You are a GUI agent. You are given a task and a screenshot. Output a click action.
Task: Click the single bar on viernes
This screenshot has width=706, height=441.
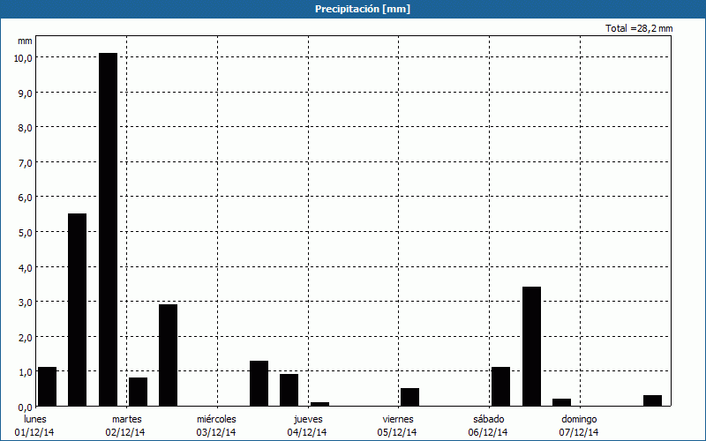tap(409, 397)
